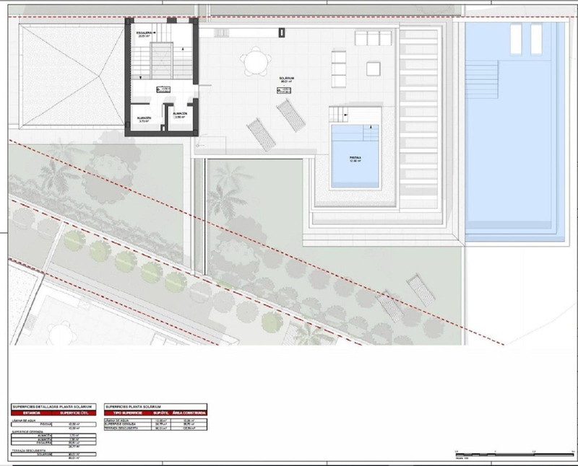Click the round table with chairs on the solarium

tap(254, 61)
